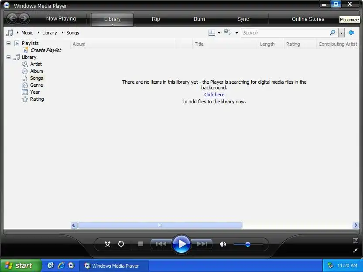The width and height of the screenshot is (363, 272).
Task: Click the music note category icon
Action: 10,33
